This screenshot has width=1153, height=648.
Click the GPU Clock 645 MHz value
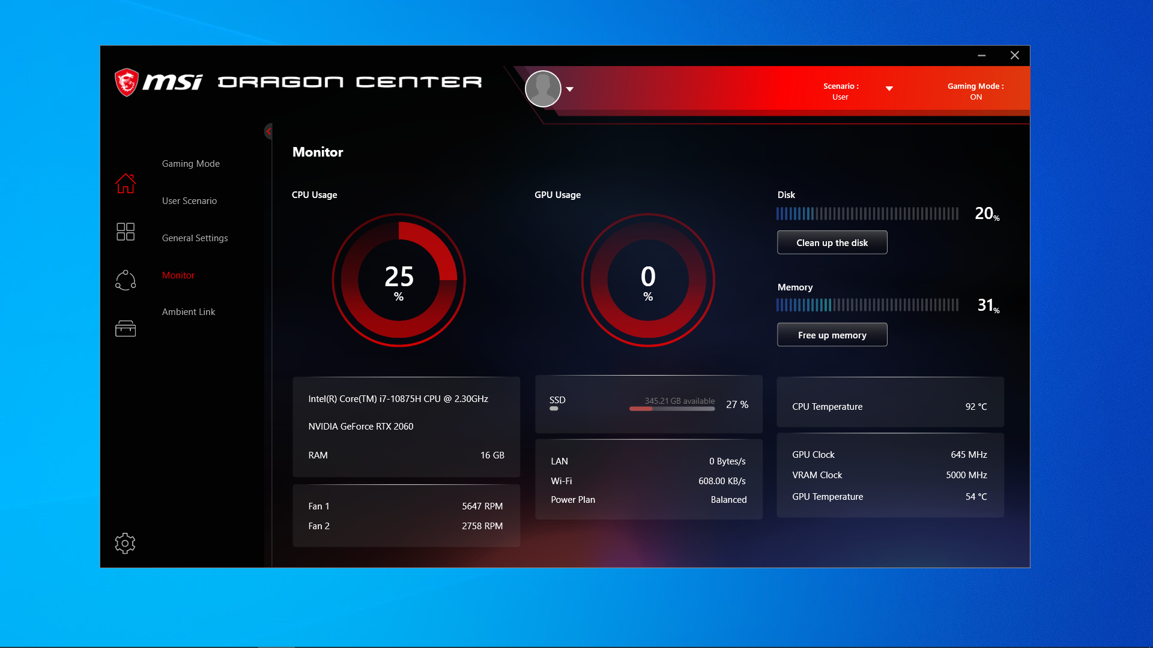pyautogui.click(x=969, y=455)
